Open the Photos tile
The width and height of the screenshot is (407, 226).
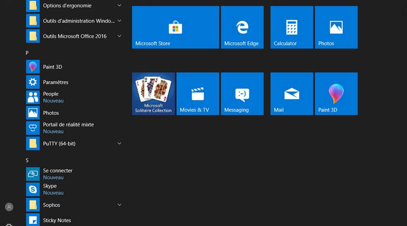(x=336, y=27)
